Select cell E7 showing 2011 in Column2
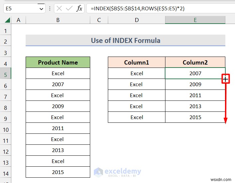235x183 pixels. pos(195,95)
